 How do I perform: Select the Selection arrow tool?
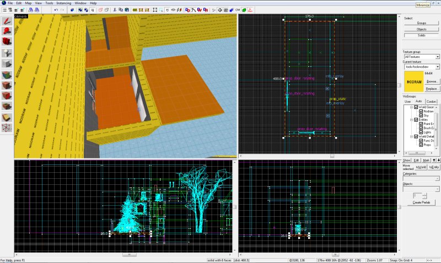7,21
